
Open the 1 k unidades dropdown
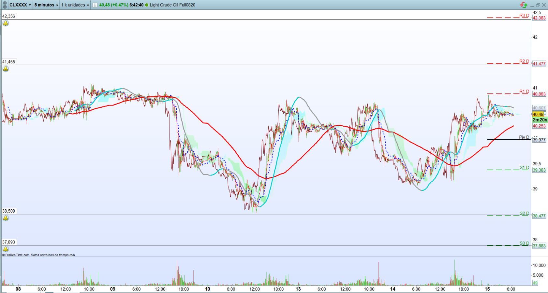pyautogui.click(x=75, y=5)
